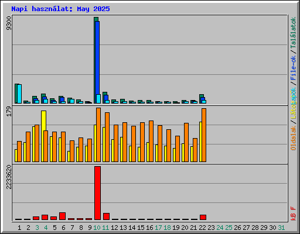Image resolution: width=300 pixels, height=234 pixels.
Task: Click green day label '18'
Action: click(x=168, y=228)
